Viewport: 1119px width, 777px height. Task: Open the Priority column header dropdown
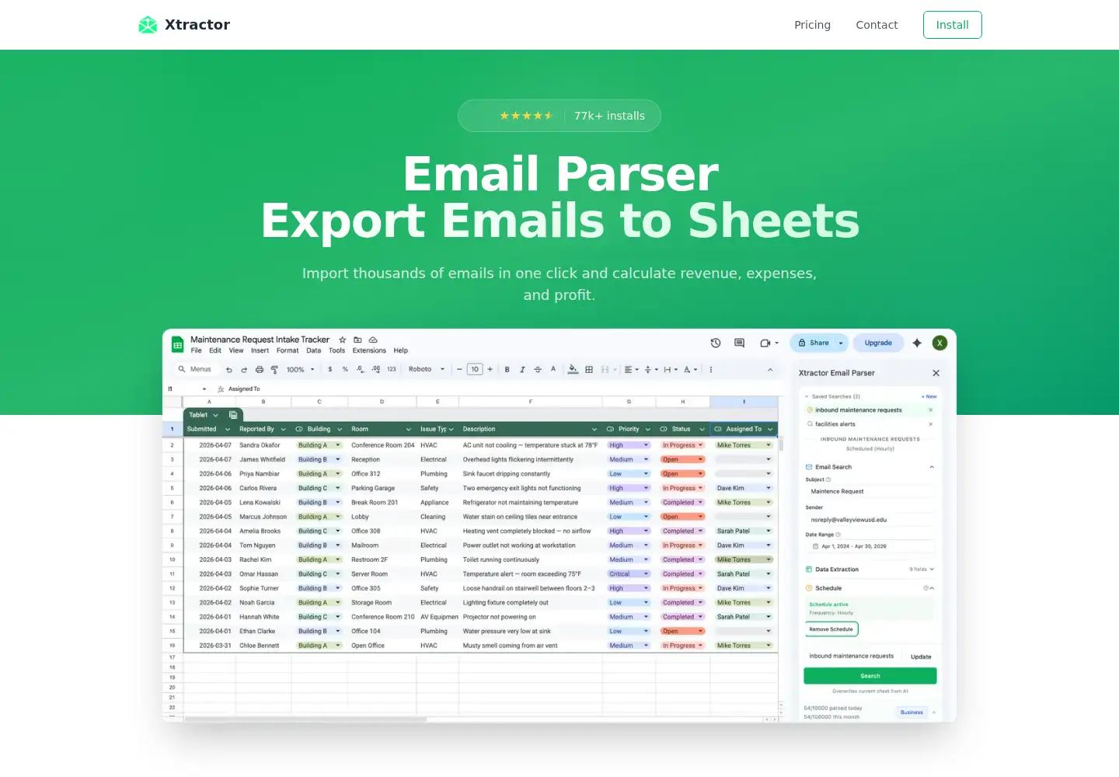click(x=648, y=429)
